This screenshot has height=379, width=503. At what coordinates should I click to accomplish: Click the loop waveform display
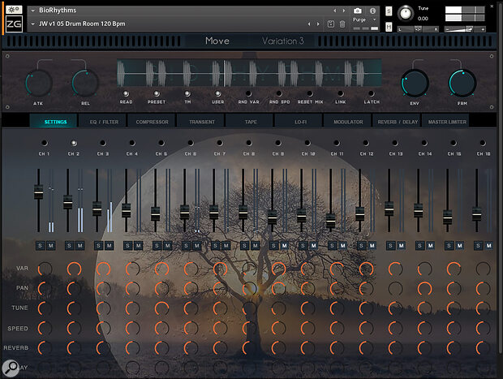click(249, 73)
